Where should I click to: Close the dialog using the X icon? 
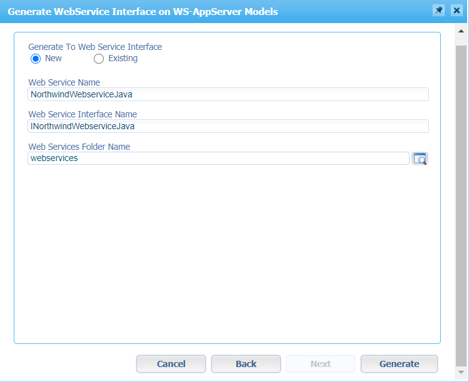tap(456, 11)
